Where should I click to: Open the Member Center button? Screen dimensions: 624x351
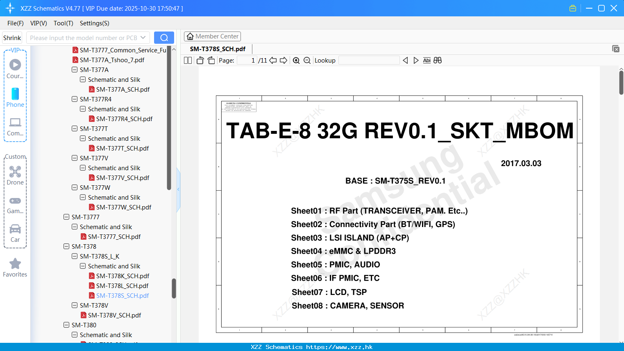click(213, 36)
